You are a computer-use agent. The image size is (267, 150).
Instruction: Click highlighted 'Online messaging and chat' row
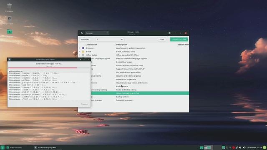140,93
